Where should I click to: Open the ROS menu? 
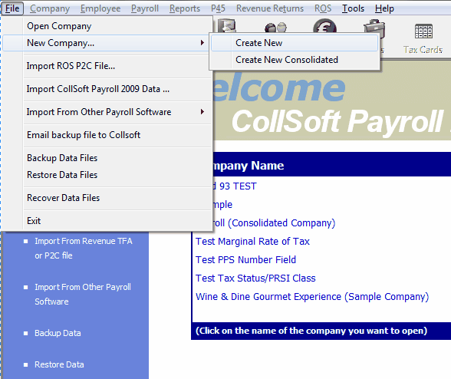coord(323,8)
